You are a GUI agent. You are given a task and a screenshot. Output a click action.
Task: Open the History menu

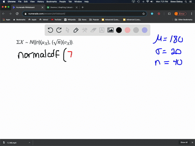pyautogui.click(x=41, y=2)
